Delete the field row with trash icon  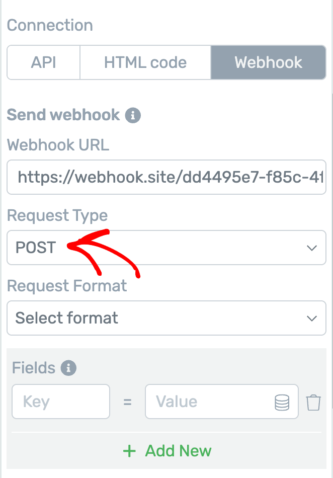313,402
